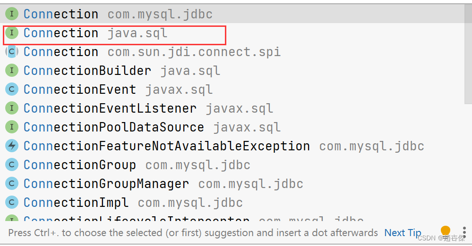Choose ConnectionEvent javax.sql entry
Screen dimensions: 472x246
[118, 90]
